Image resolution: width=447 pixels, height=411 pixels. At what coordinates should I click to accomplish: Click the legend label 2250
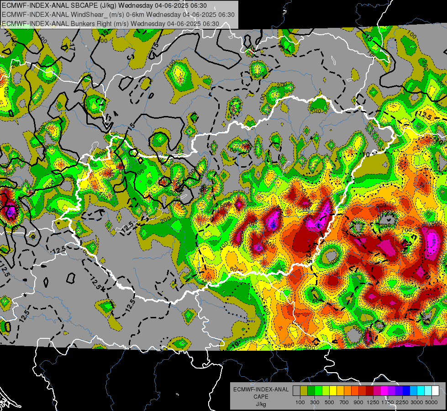(x=402, y=402)
